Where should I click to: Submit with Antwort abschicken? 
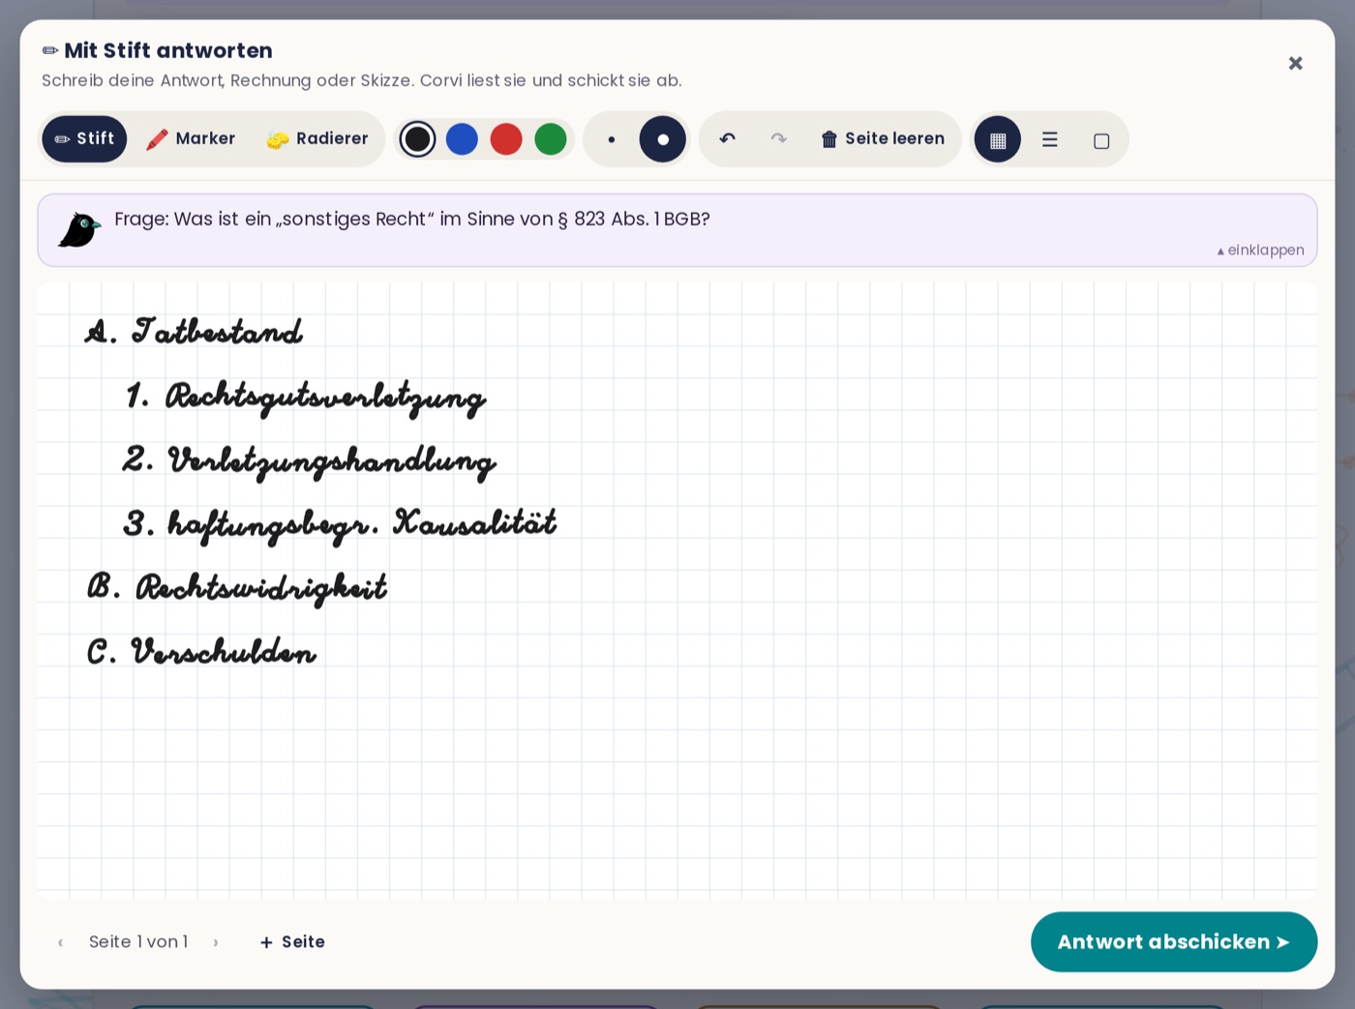(x=1174, y=942)
